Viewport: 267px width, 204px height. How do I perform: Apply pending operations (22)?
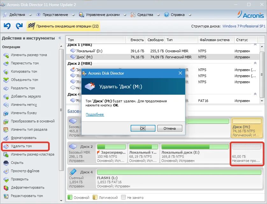[63, 26]
